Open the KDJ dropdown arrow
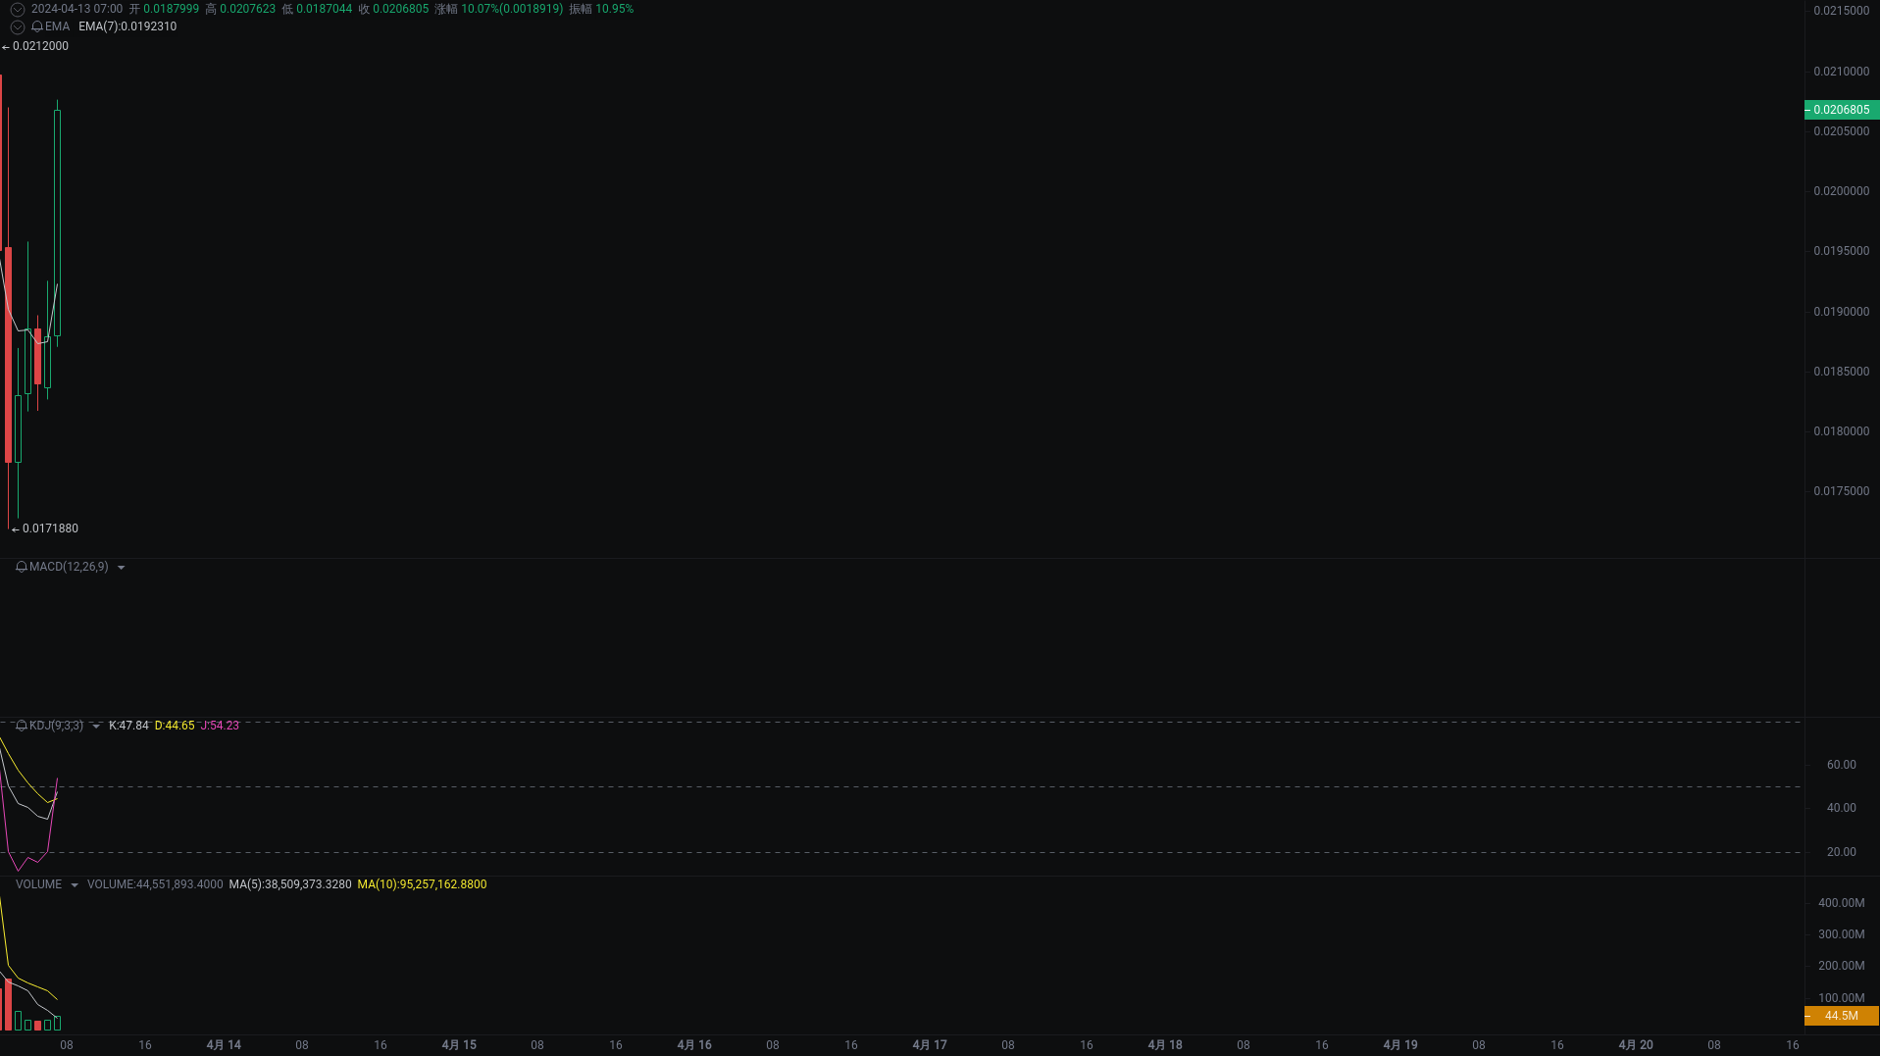The width and height of the screenshot is (1880, 1056). pyautogui.click(x=96, y=726)
